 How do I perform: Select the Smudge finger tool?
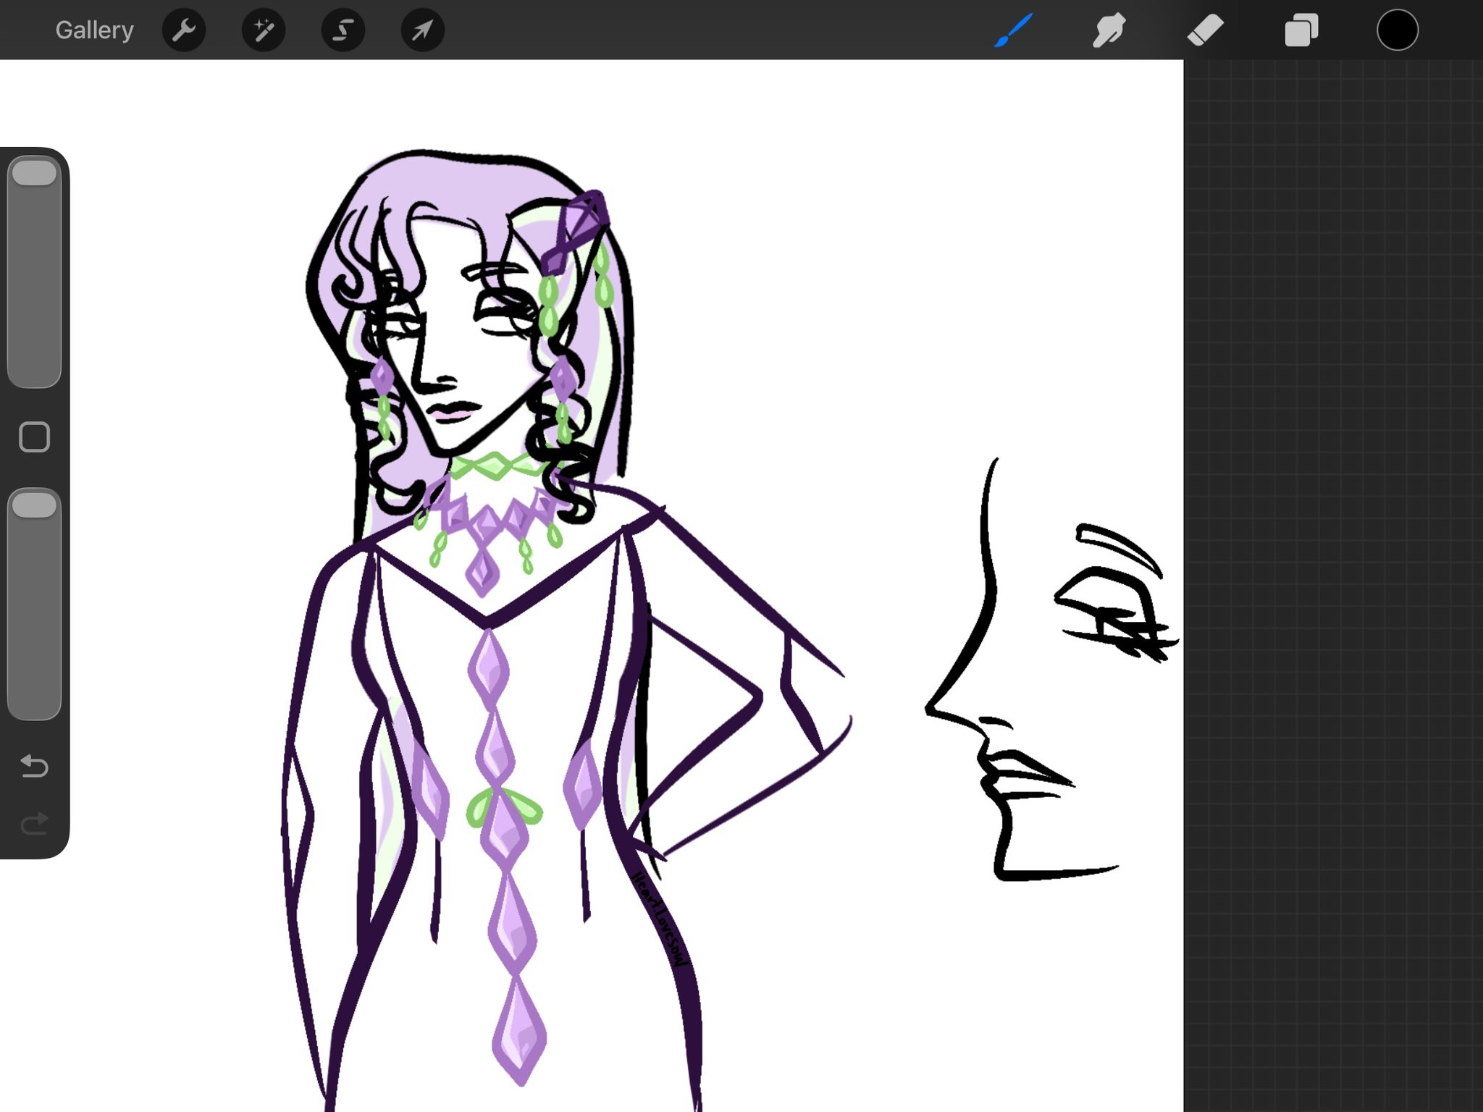point(1109,30)
